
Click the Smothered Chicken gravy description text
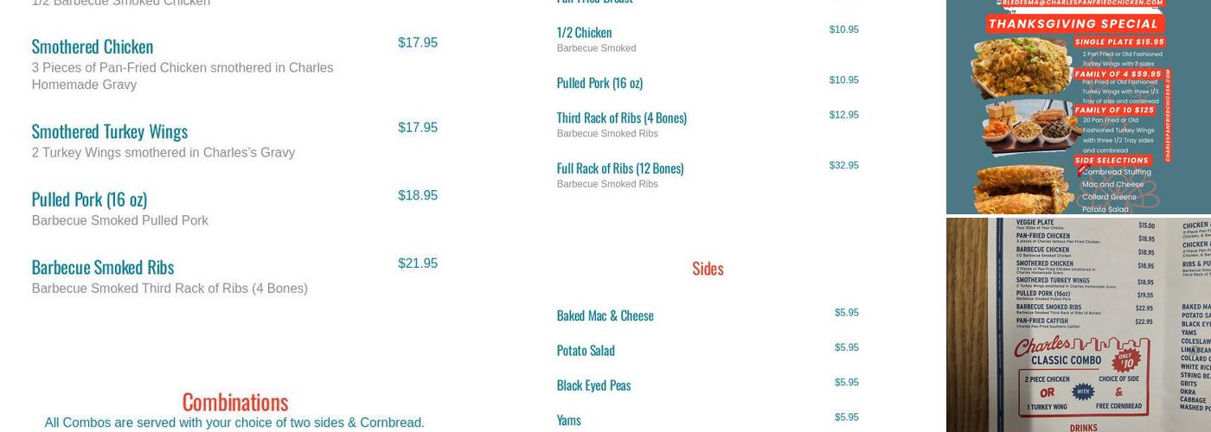point(182,76)
